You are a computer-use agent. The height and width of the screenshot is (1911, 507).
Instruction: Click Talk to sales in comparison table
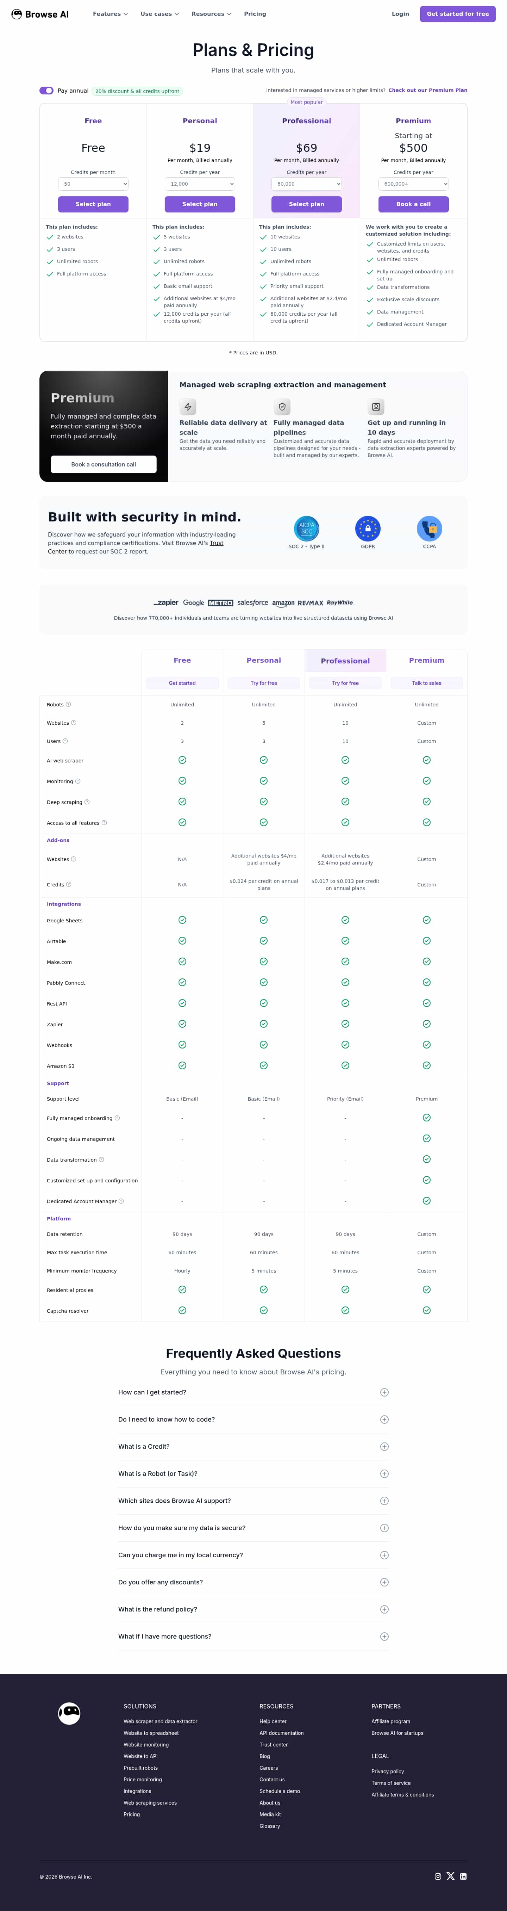click(426, 683)
